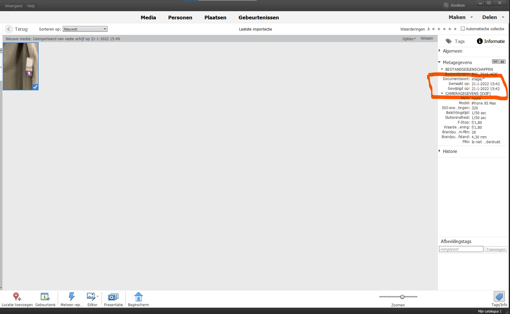Viewport: 510px width, 314px height.
Task: Set rating filter to one star
Action: click(433, 29)
